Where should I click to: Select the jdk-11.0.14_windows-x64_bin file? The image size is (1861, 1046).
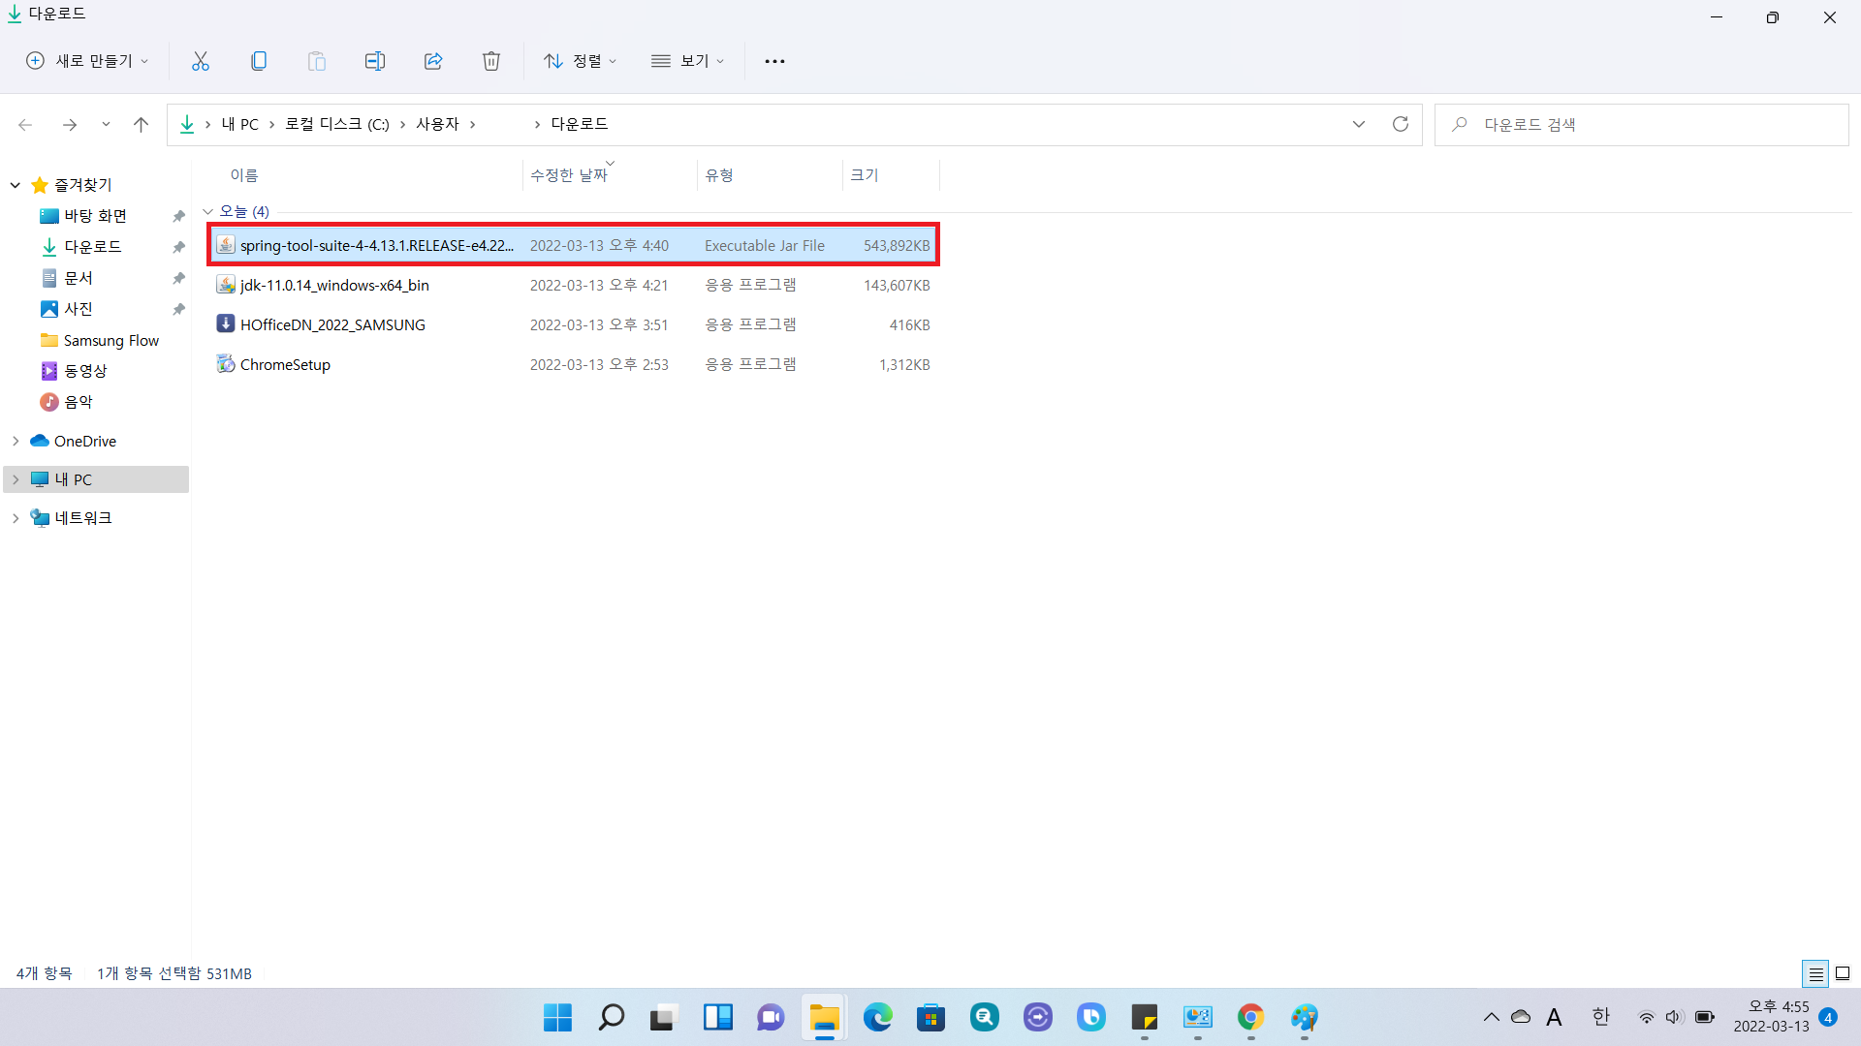[x=334, y=285]
